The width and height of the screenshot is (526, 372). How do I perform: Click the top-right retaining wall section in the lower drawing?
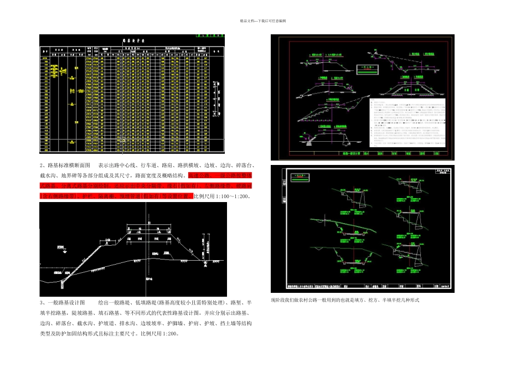point(409,190)
